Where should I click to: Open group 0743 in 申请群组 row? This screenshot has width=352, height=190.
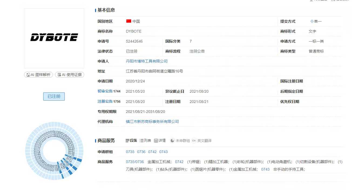[x=164, y=152]
